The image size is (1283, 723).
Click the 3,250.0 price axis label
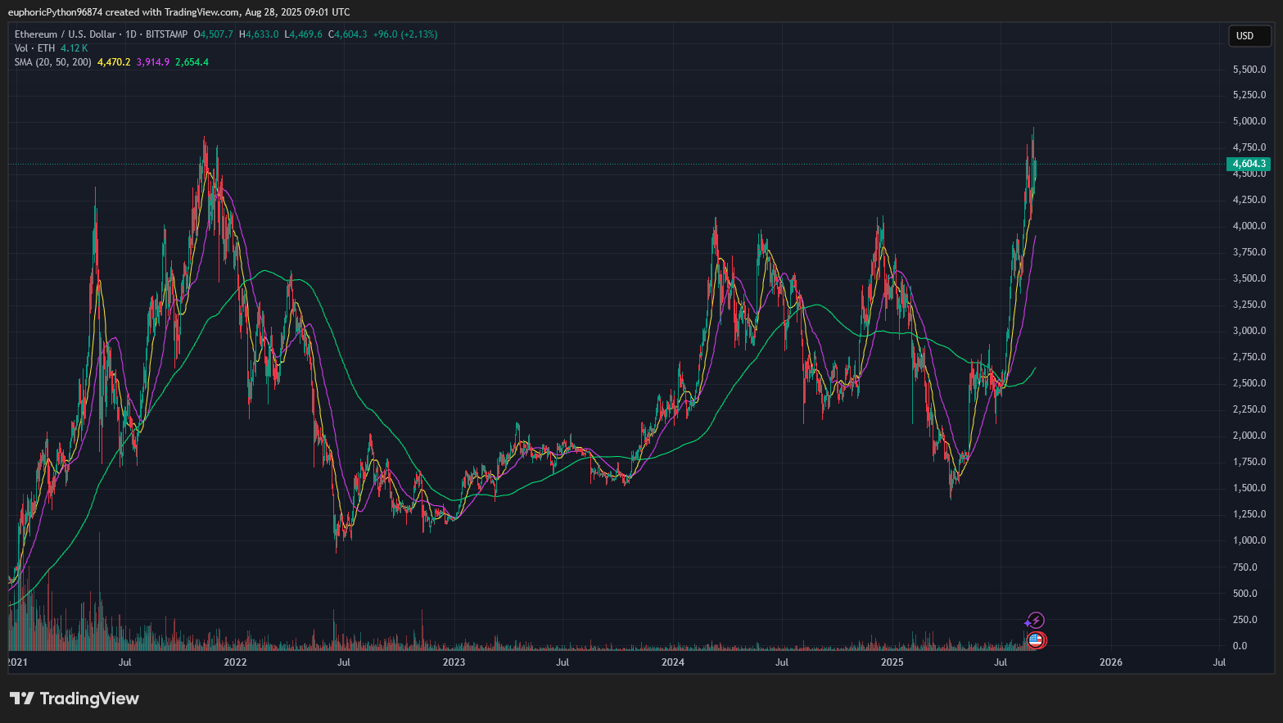click(1249, 305)
